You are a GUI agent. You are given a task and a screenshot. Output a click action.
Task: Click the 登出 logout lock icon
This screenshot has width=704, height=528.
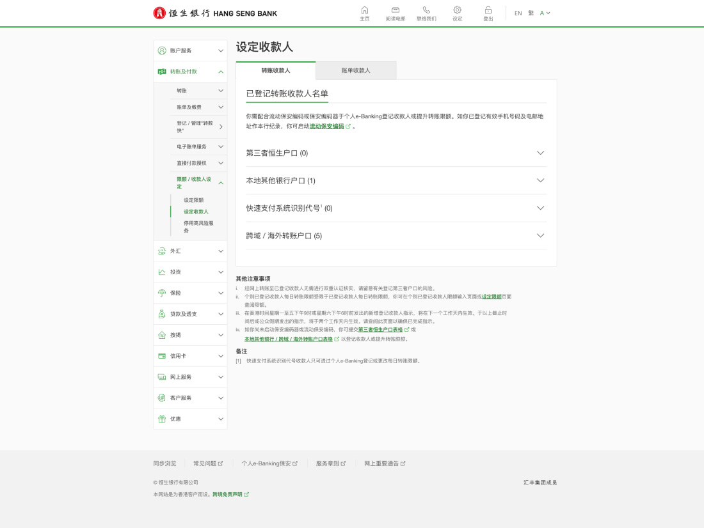[488, 10]
